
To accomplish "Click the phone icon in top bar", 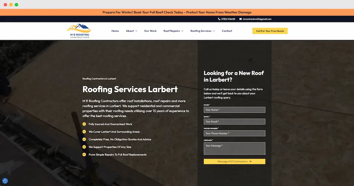I will pyautogui.click(x=219, y=19).
